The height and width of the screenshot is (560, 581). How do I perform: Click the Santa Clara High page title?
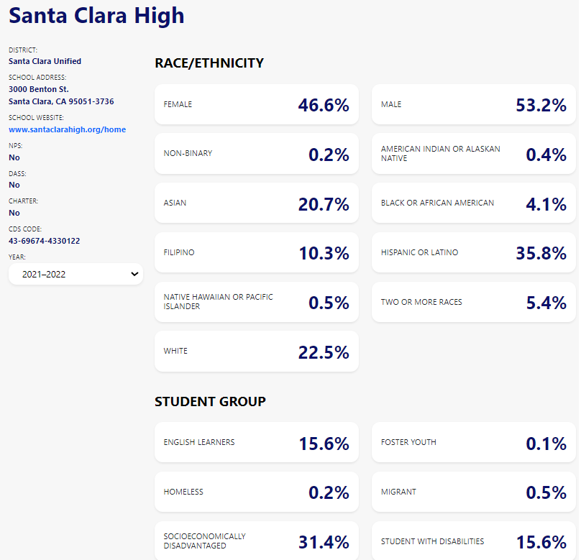tap(96, 15)
